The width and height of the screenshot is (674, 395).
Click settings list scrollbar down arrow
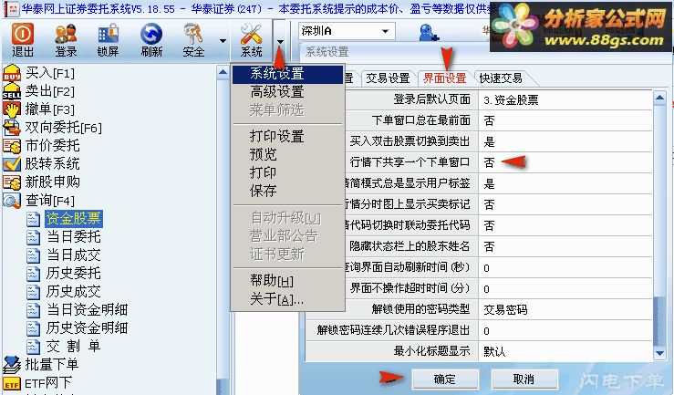tap(659, 353)
